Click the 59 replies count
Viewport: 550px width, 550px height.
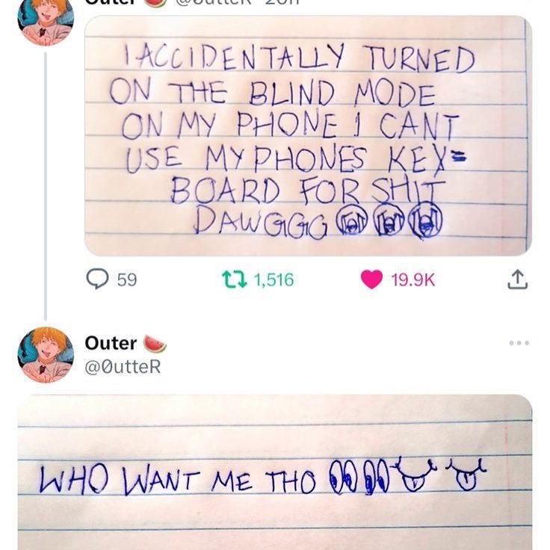point(126,279)
